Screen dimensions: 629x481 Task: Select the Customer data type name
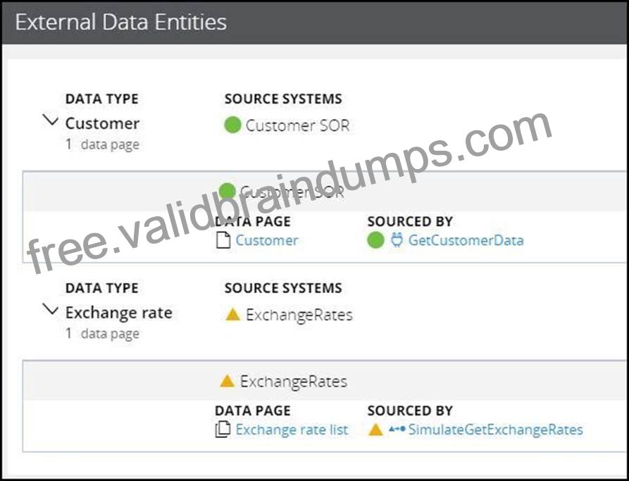tap(102, 123)
